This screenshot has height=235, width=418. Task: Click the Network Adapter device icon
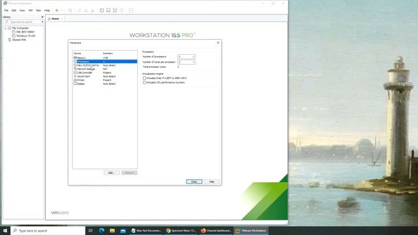point(75,69)
